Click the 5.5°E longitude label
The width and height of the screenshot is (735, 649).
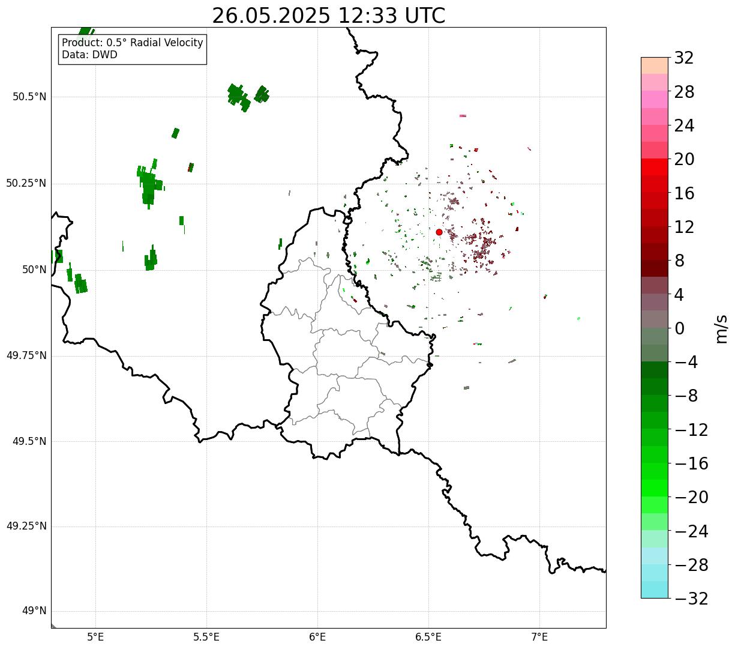click(x=206, y=637)
